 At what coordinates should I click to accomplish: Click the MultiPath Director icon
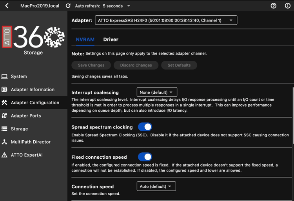pyautogui.click(x=5, y=142)
